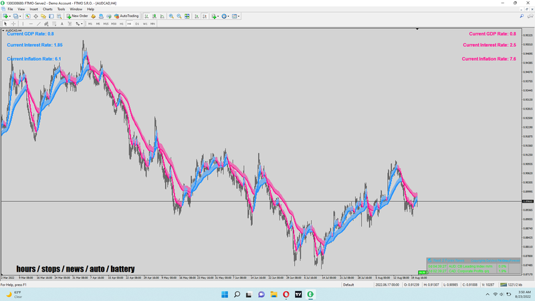Image resolution: width=535 pixels, height=301 pixels.
Task: Zoom in on the chart
Action: 171,16
